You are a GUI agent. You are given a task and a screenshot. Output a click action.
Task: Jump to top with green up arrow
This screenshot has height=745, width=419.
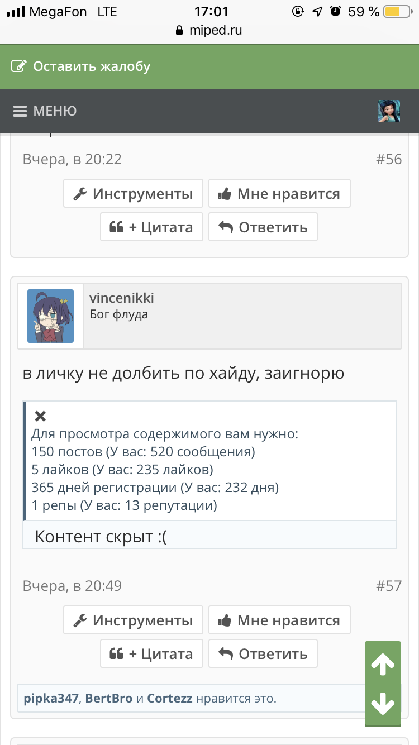click(383, 664)
